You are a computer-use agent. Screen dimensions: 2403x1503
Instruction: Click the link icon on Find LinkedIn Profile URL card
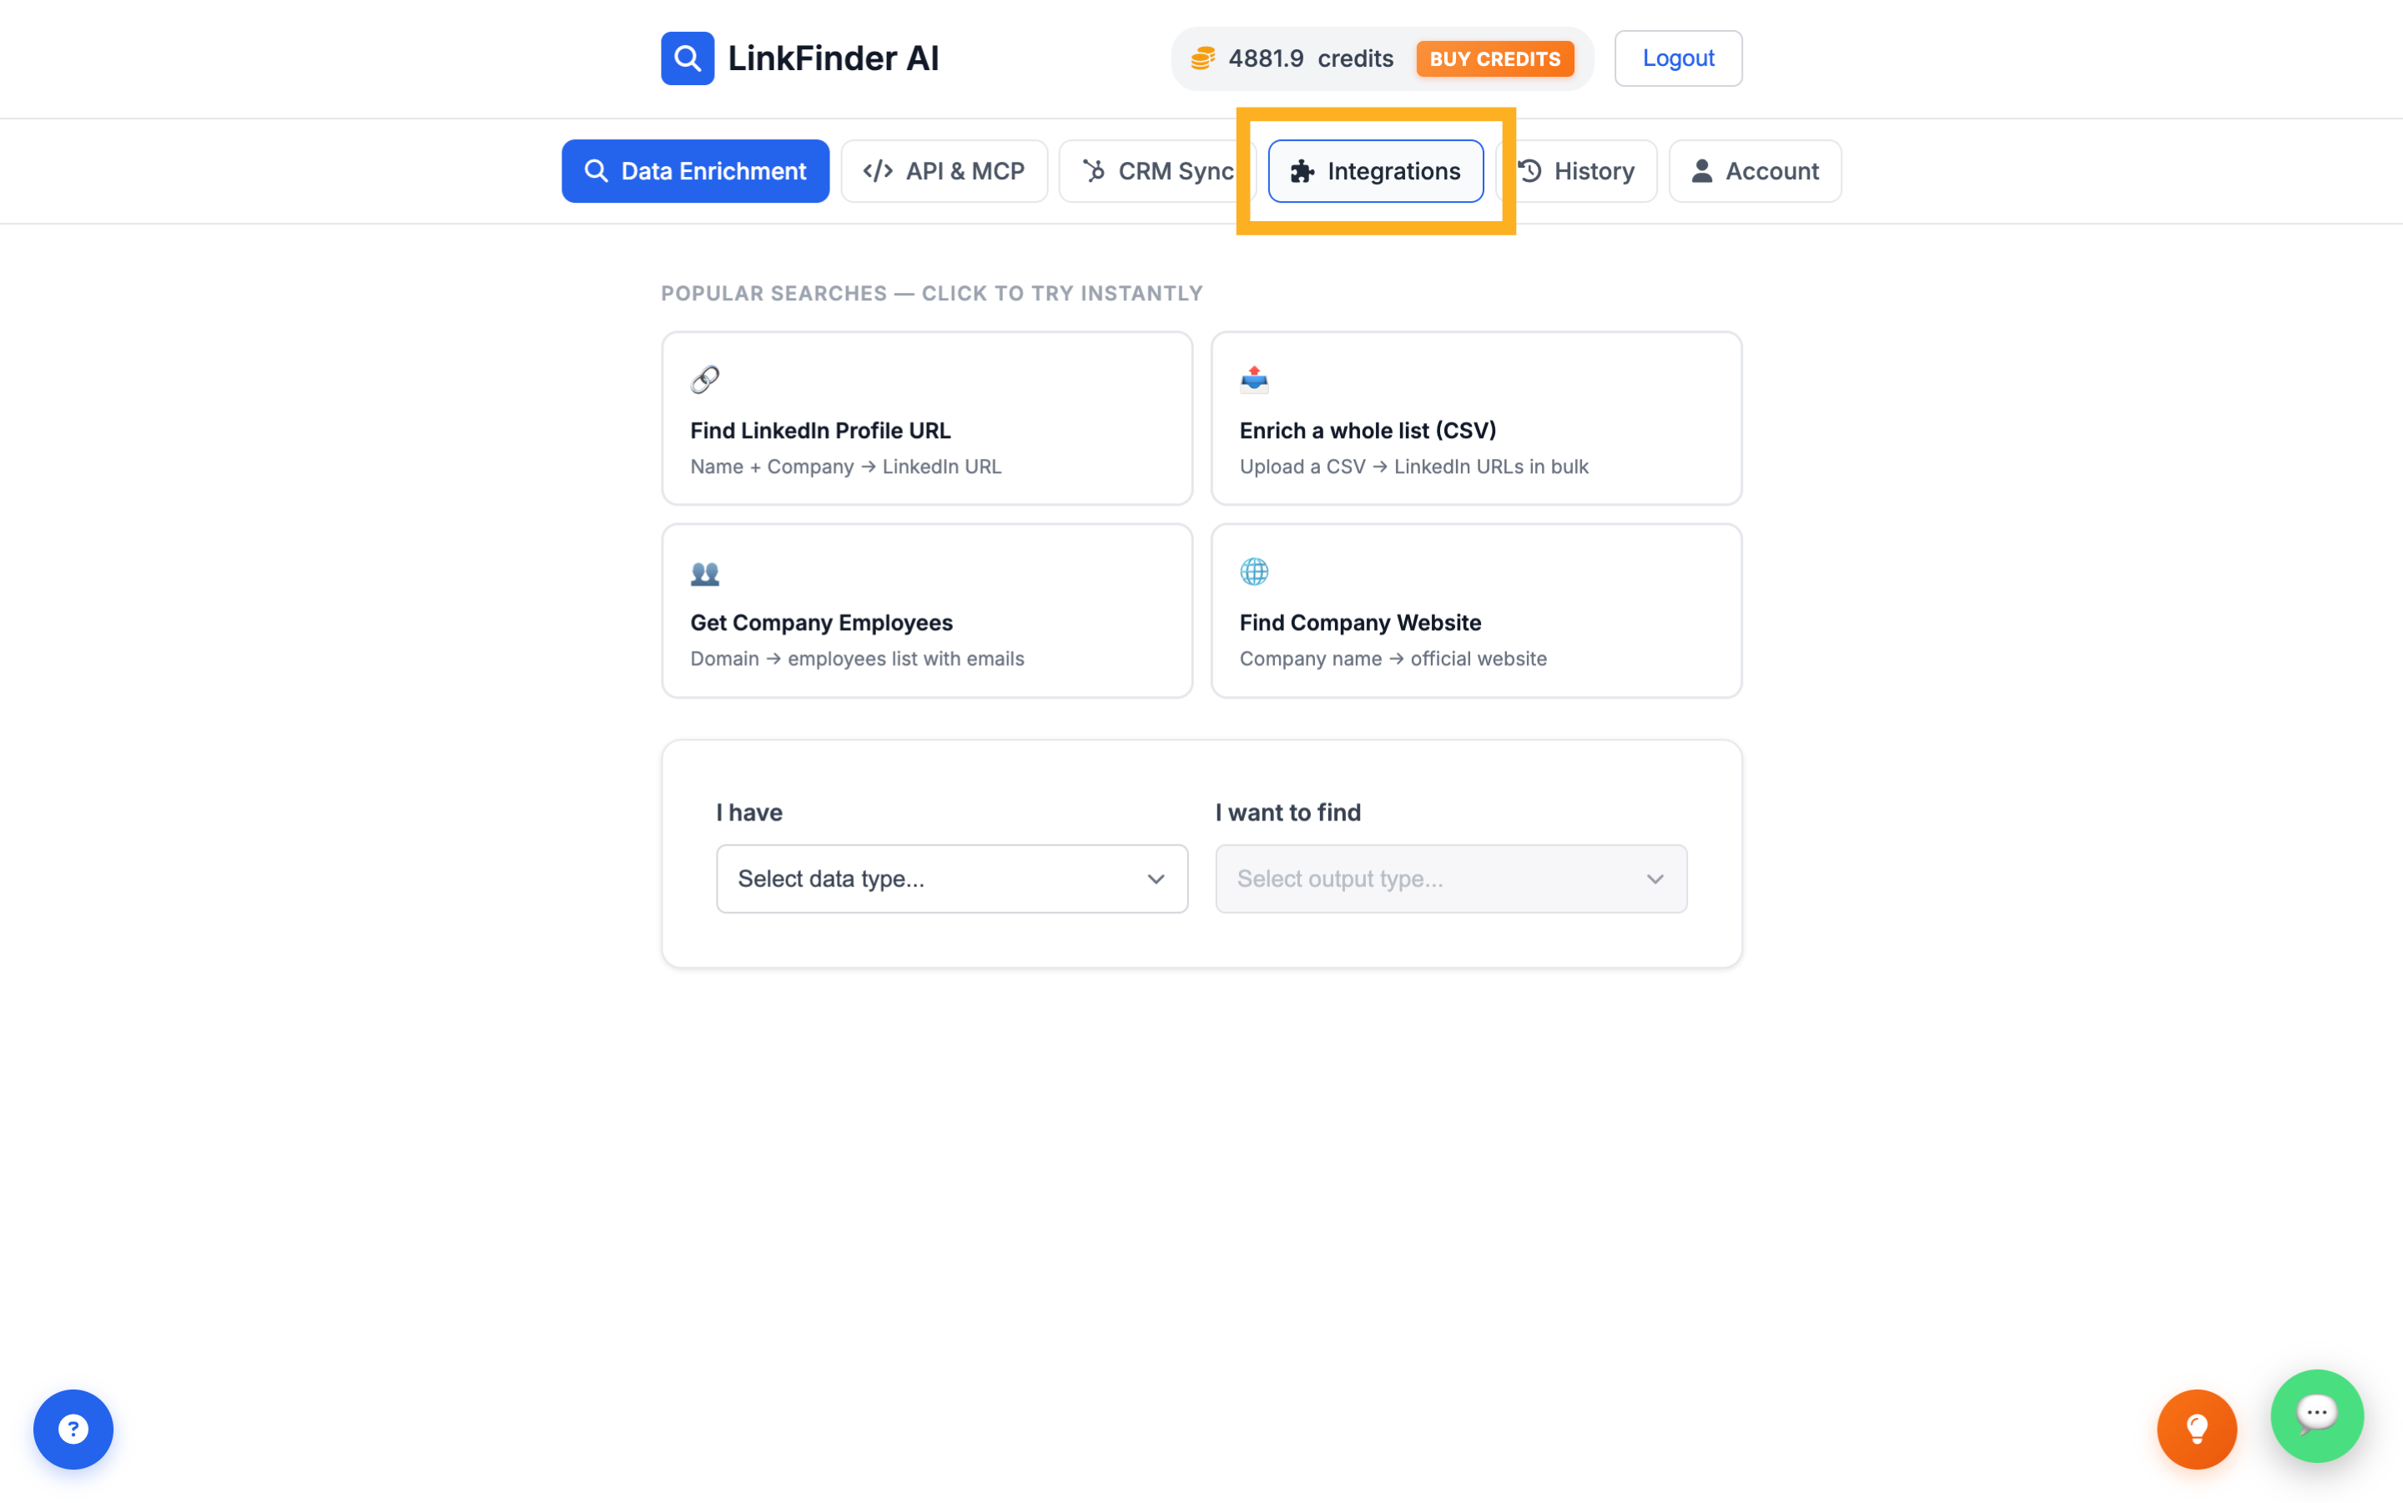click(x=704, y=379)
